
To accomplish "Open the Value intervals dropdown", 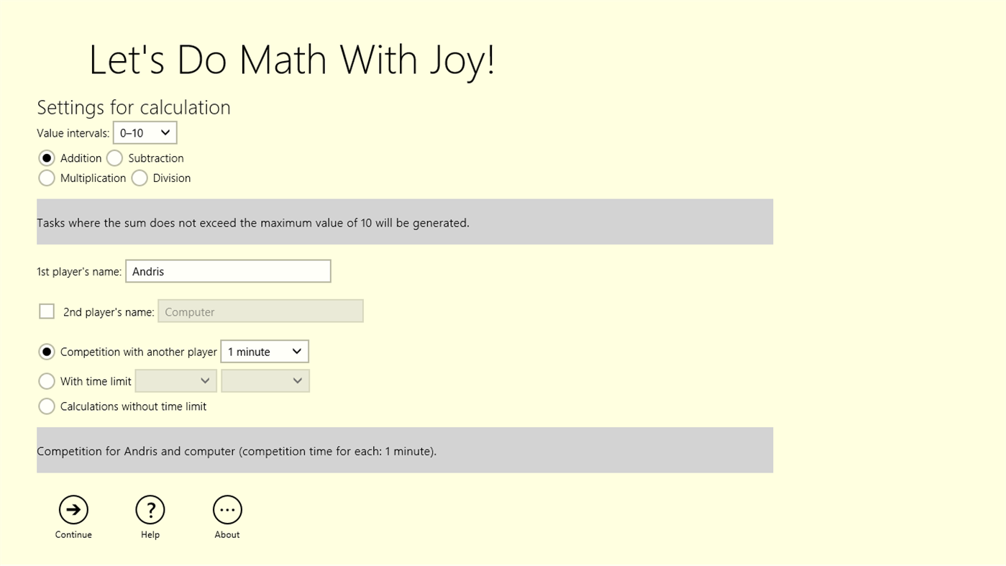I will click(145, 132).
